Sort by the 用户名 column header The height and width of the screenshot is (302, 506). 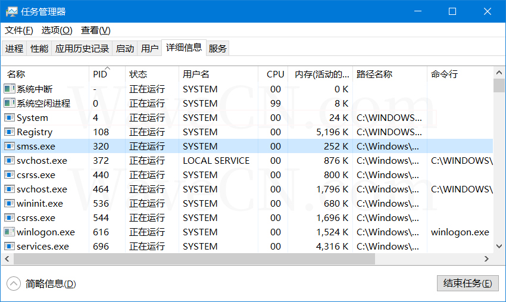coord(218,74)
